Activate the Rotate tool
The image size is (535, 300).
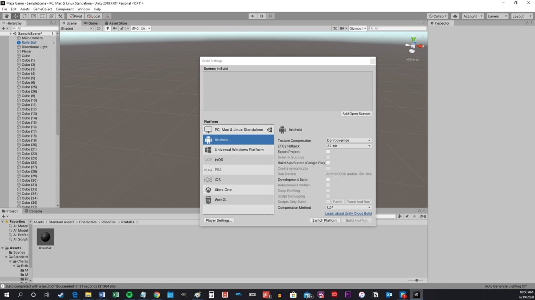point(24,16)
